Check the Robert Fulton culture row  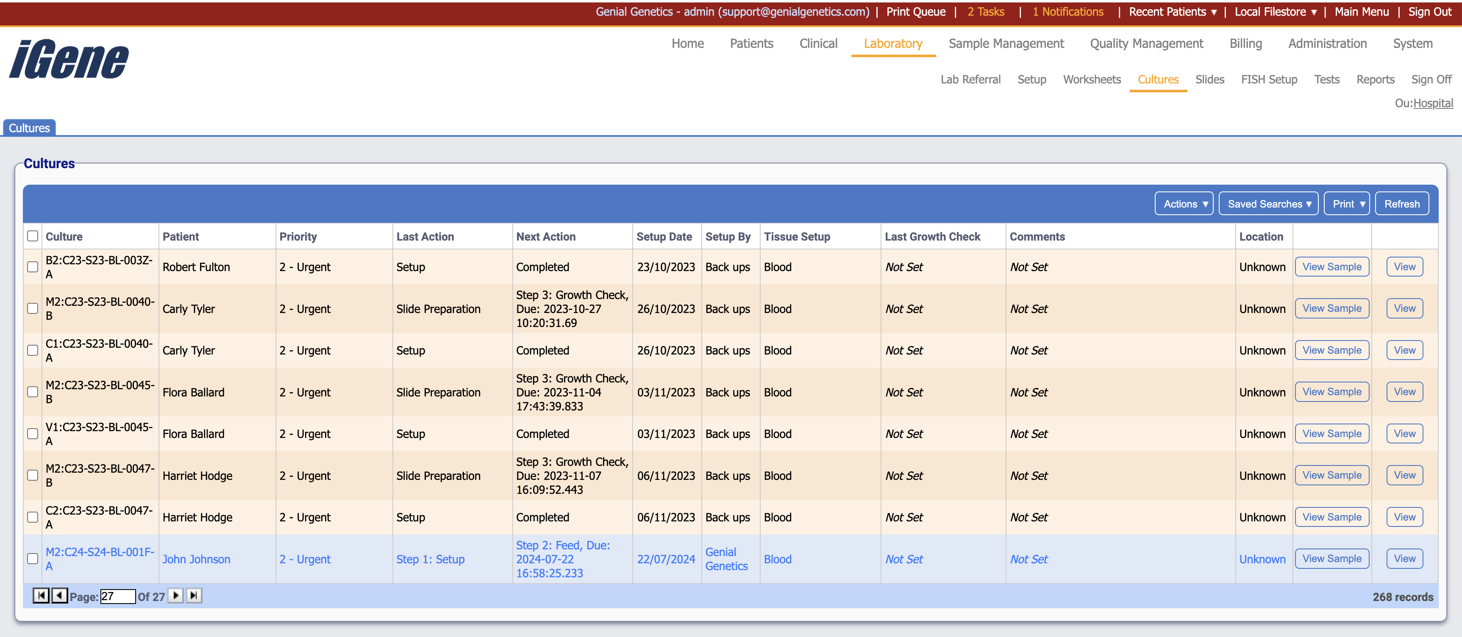[x=33, y=266]
